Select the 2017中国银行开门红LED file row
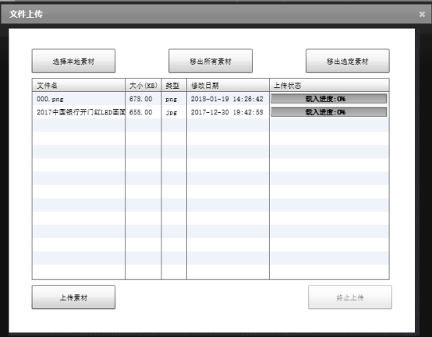 pyautogui.click(x=211, y=112)
